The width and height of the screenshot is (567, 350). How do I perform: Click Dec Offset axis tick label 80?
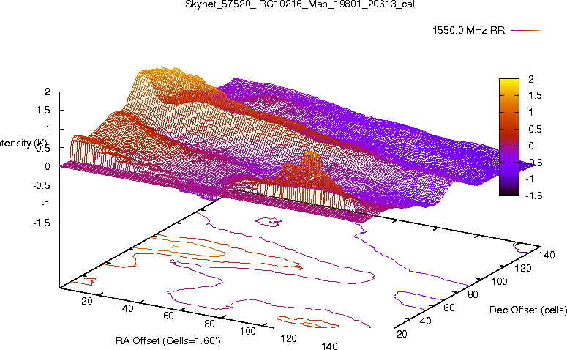(x=473, y=294)
